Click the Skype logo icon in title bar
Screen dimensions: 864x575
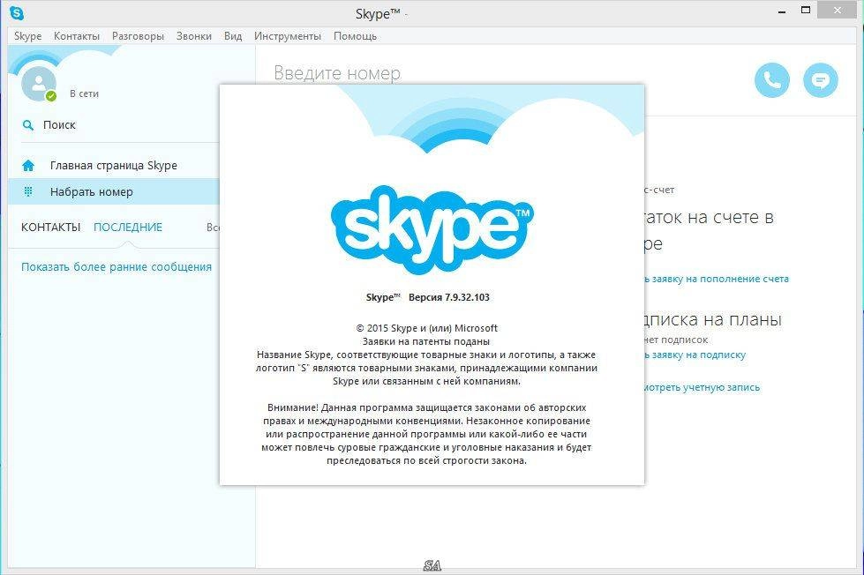tap(17, 12)
